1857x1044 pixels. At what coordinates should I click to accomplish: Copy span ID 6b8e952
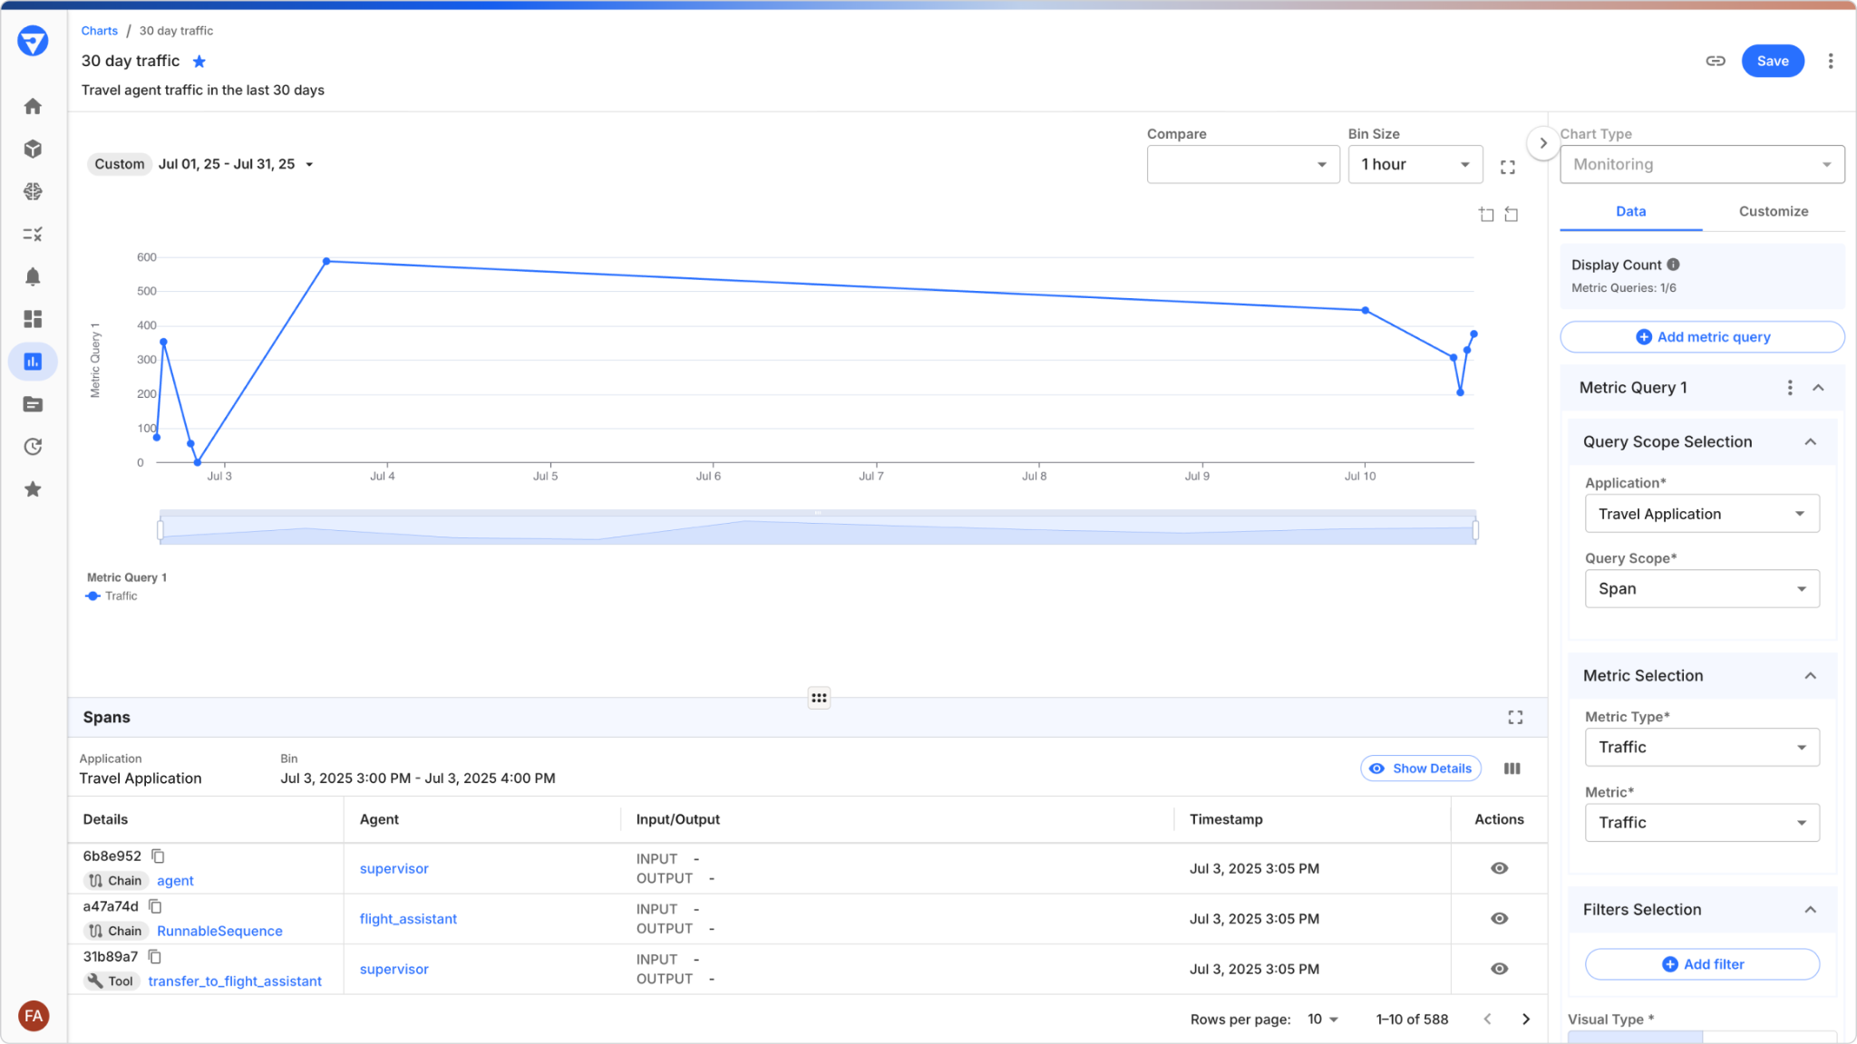(x=158, y=855)
